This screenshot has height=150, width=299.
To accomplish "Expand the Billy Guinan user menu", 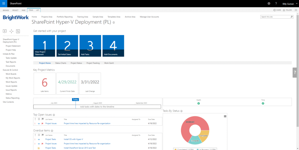I will coord(289,4).
